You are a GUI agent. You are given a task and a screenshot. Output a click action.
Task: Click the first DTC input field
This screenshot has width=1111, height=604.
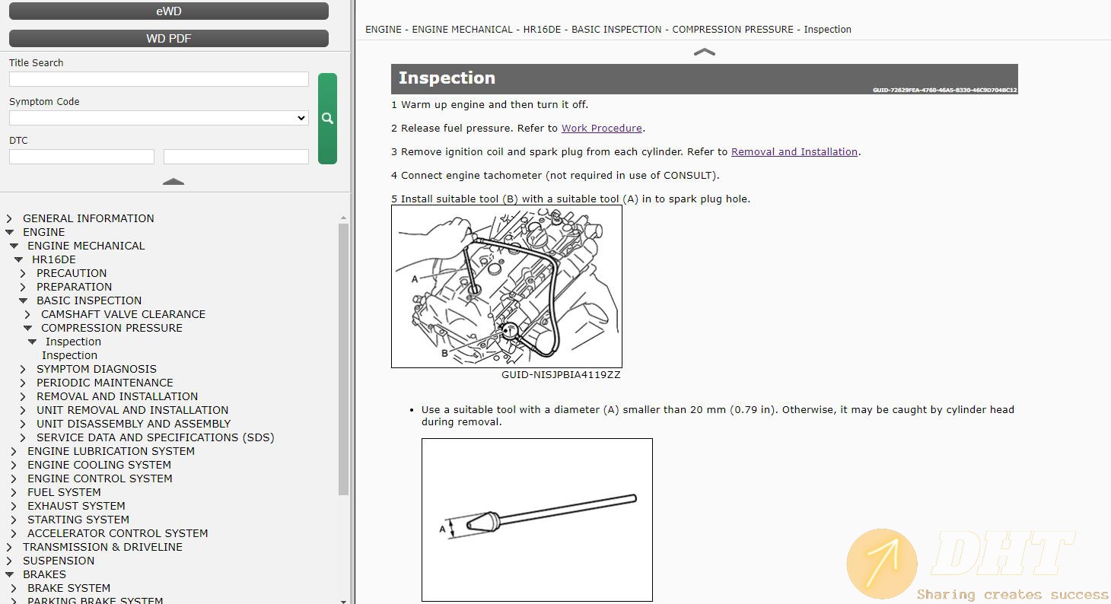[x=81, y=157]
